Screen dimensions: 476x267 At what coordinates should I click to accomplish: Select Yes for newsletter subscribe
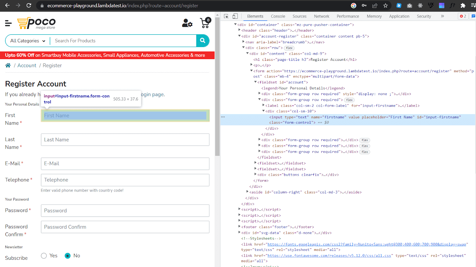click(x=44, y=256)
